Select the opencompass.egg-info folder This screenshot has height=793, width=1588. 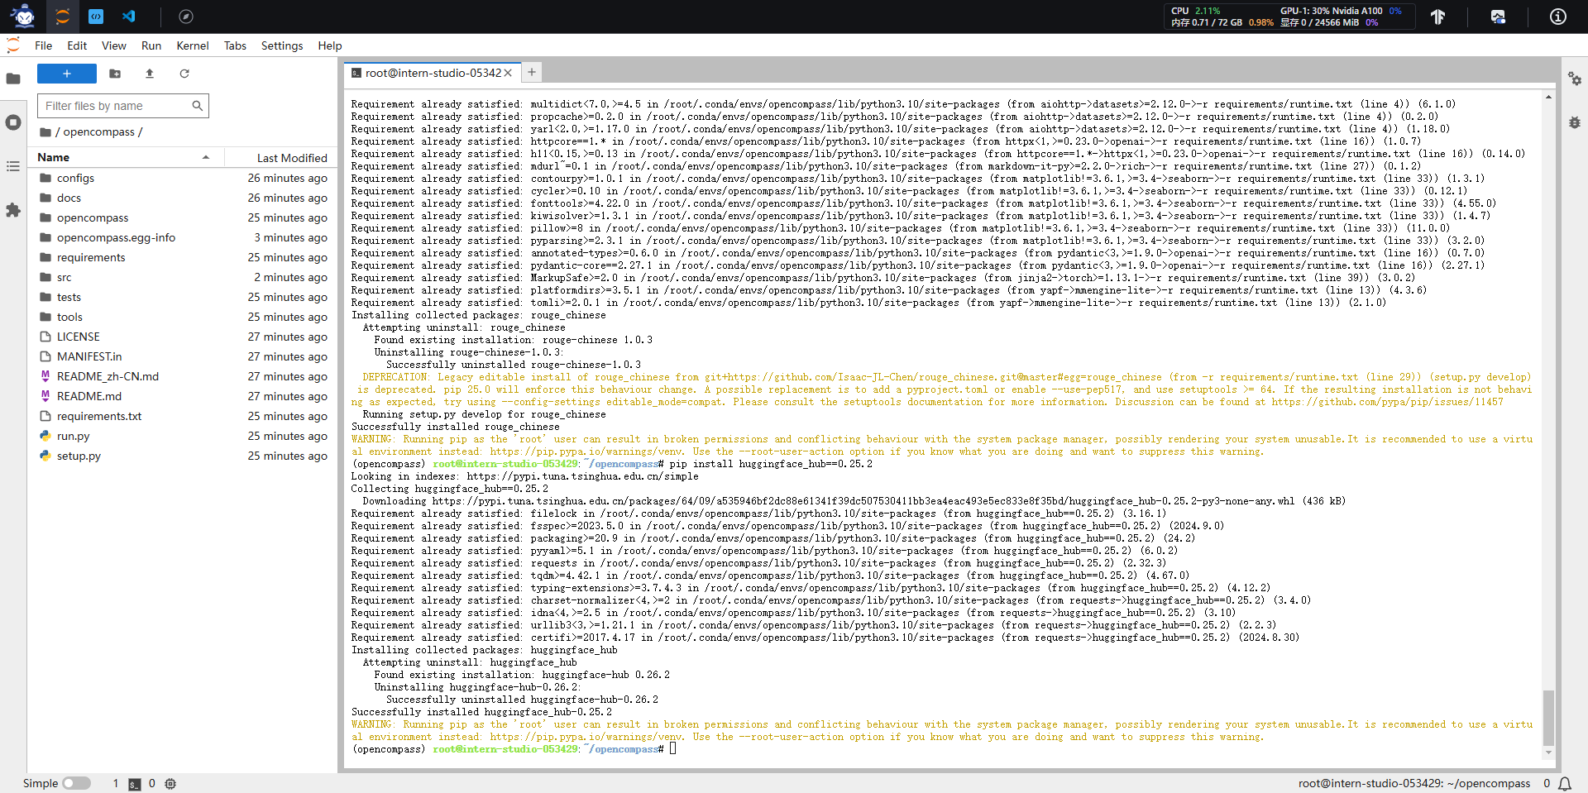pos(183,237)
